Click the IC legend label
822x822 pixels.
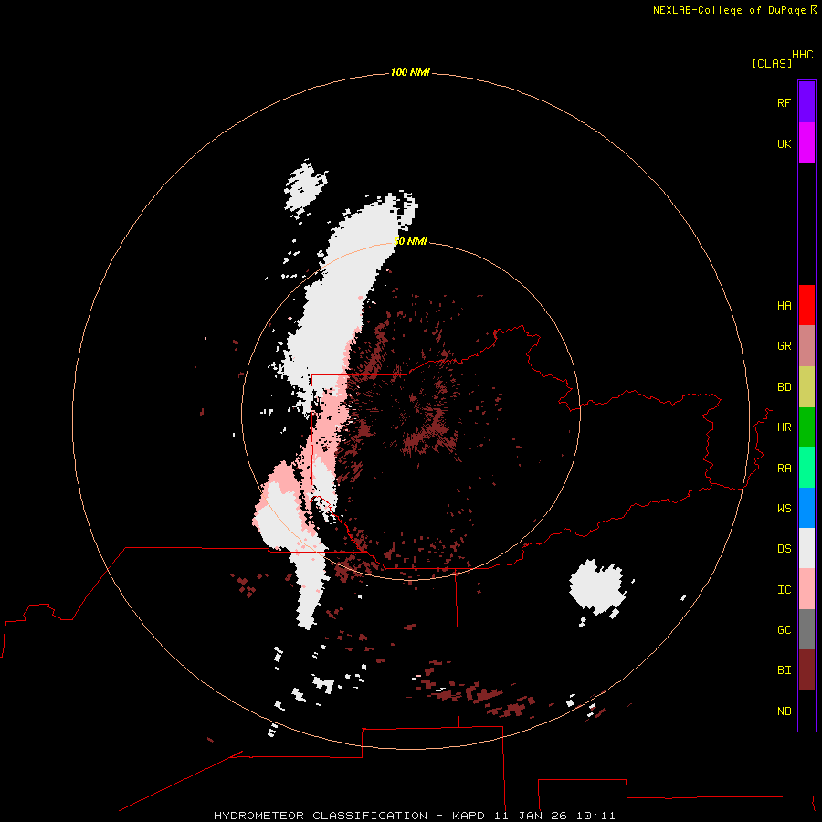tap(784, 590)
